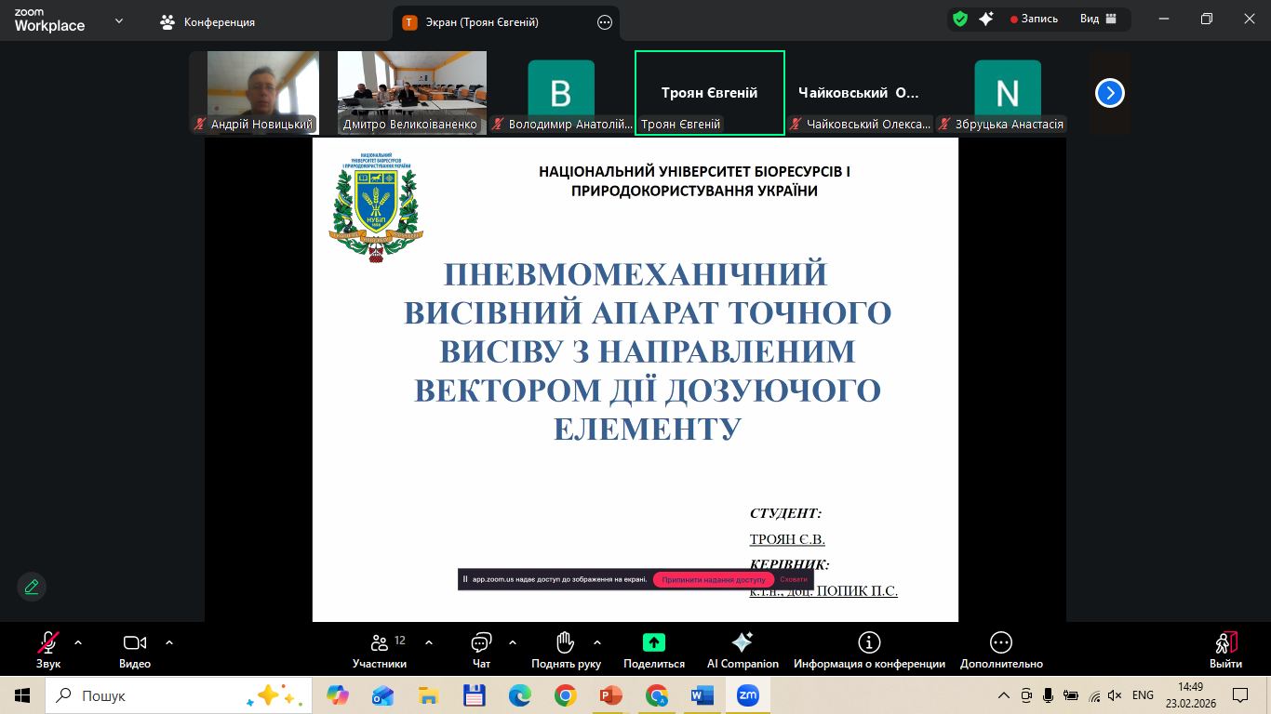Switch to PowerPoint on the taskbar
1271x714 pixels.
[610, 695]
